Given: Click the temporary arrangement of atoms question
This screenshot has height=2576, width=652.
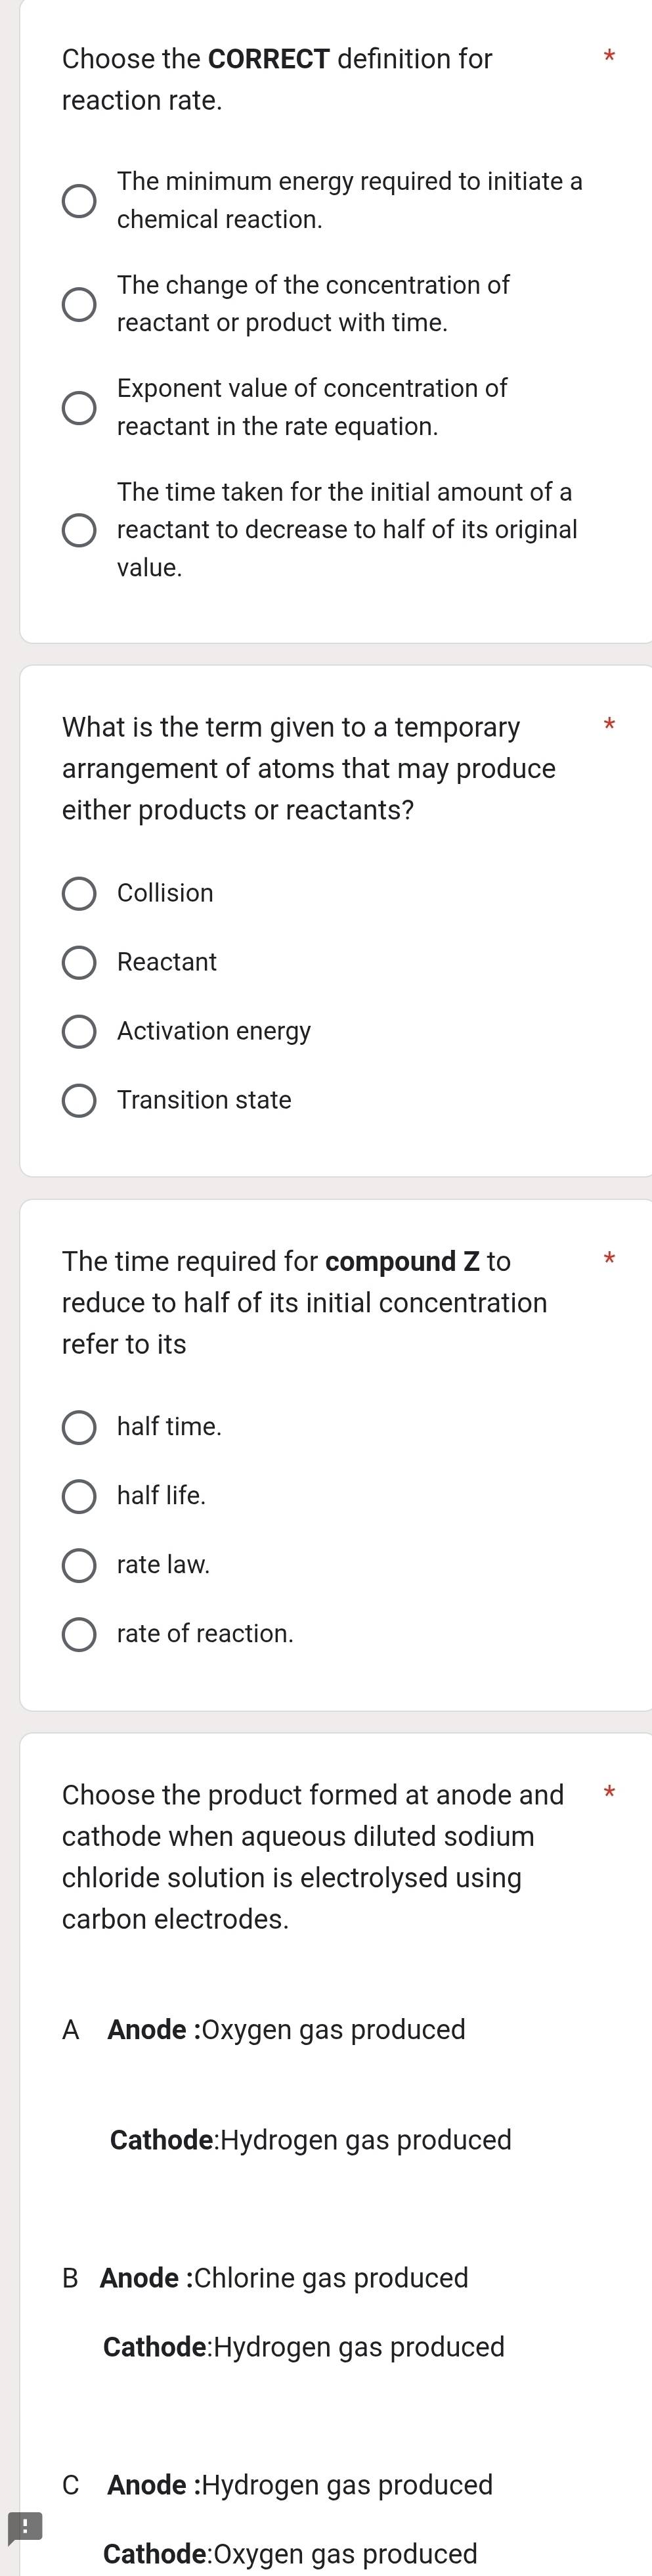Looking at the screenshot, I should coord(309,768).
